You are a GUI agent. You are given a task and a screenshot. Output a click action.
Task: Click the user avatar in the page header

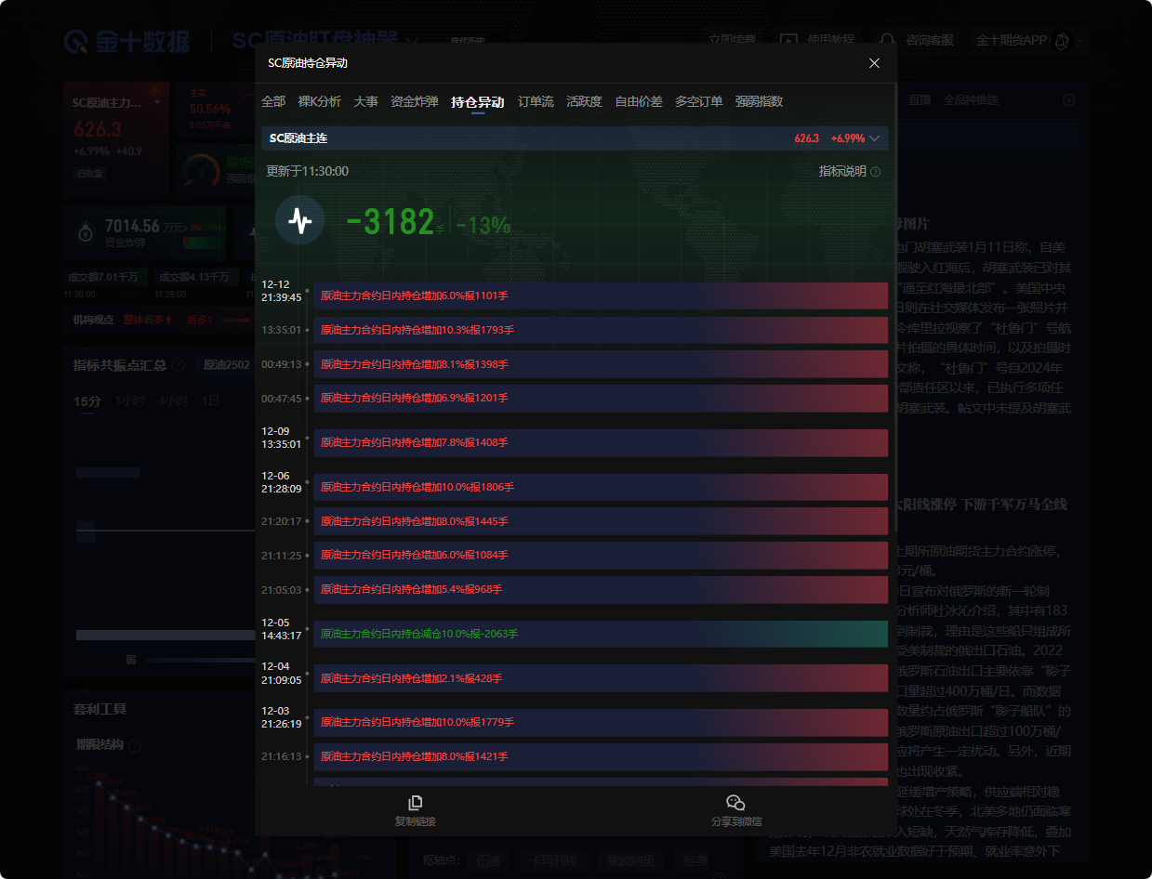pyautogui.click(x=1062, y=41)
